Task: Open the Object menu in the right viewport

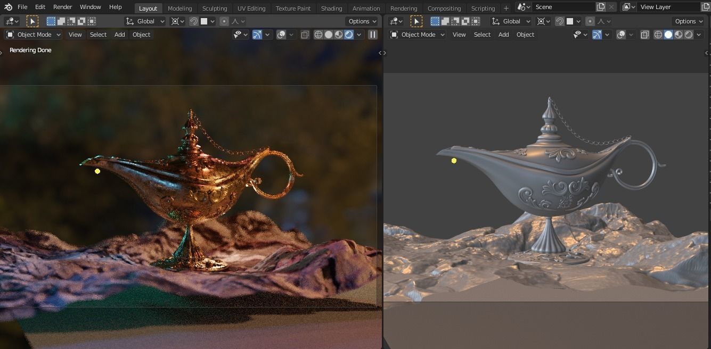Action: pyautogui.click(x=525, y=34)
